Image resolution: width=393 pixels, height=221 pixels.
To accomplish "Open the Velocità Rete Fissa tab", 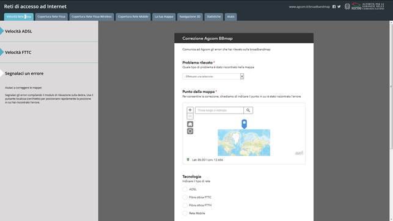I will (19, 16).
